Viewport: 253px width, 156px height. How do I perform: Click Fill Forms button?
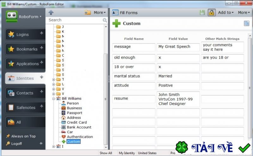click(x=125, y=13)
